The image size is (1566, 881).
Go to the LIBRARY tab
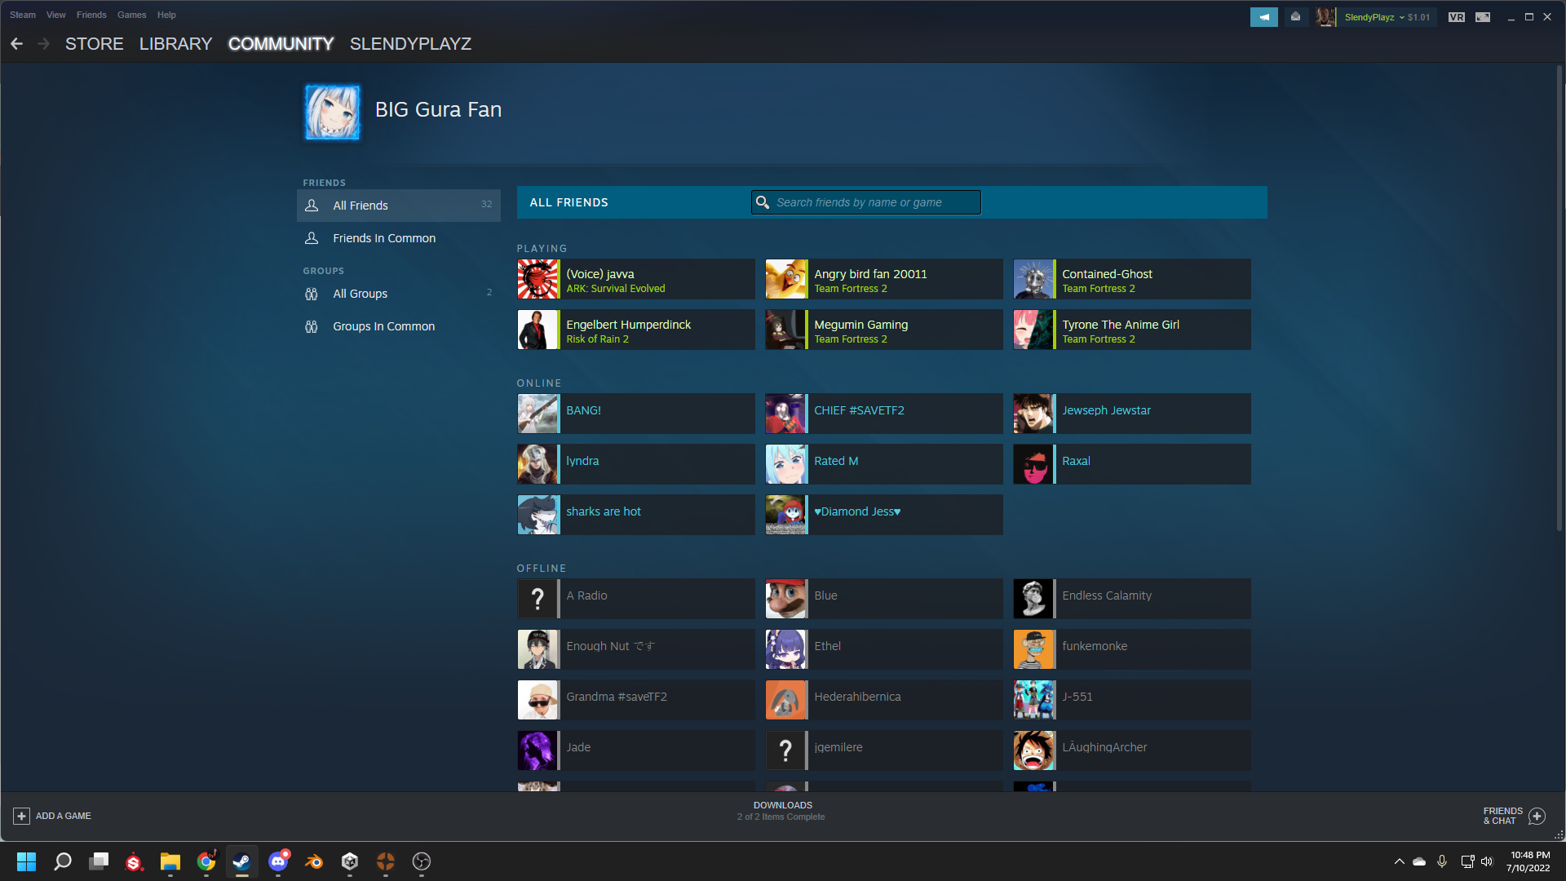(x=175, y=44)
